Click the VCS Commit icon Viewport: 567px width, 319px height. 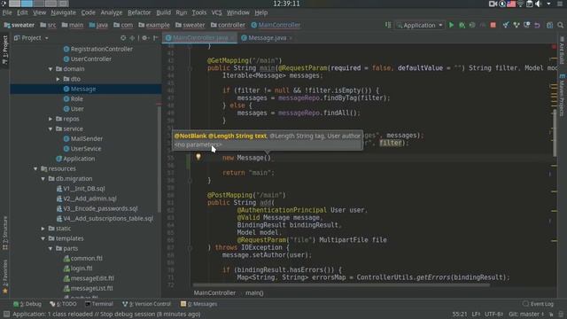tap(517, 25)
